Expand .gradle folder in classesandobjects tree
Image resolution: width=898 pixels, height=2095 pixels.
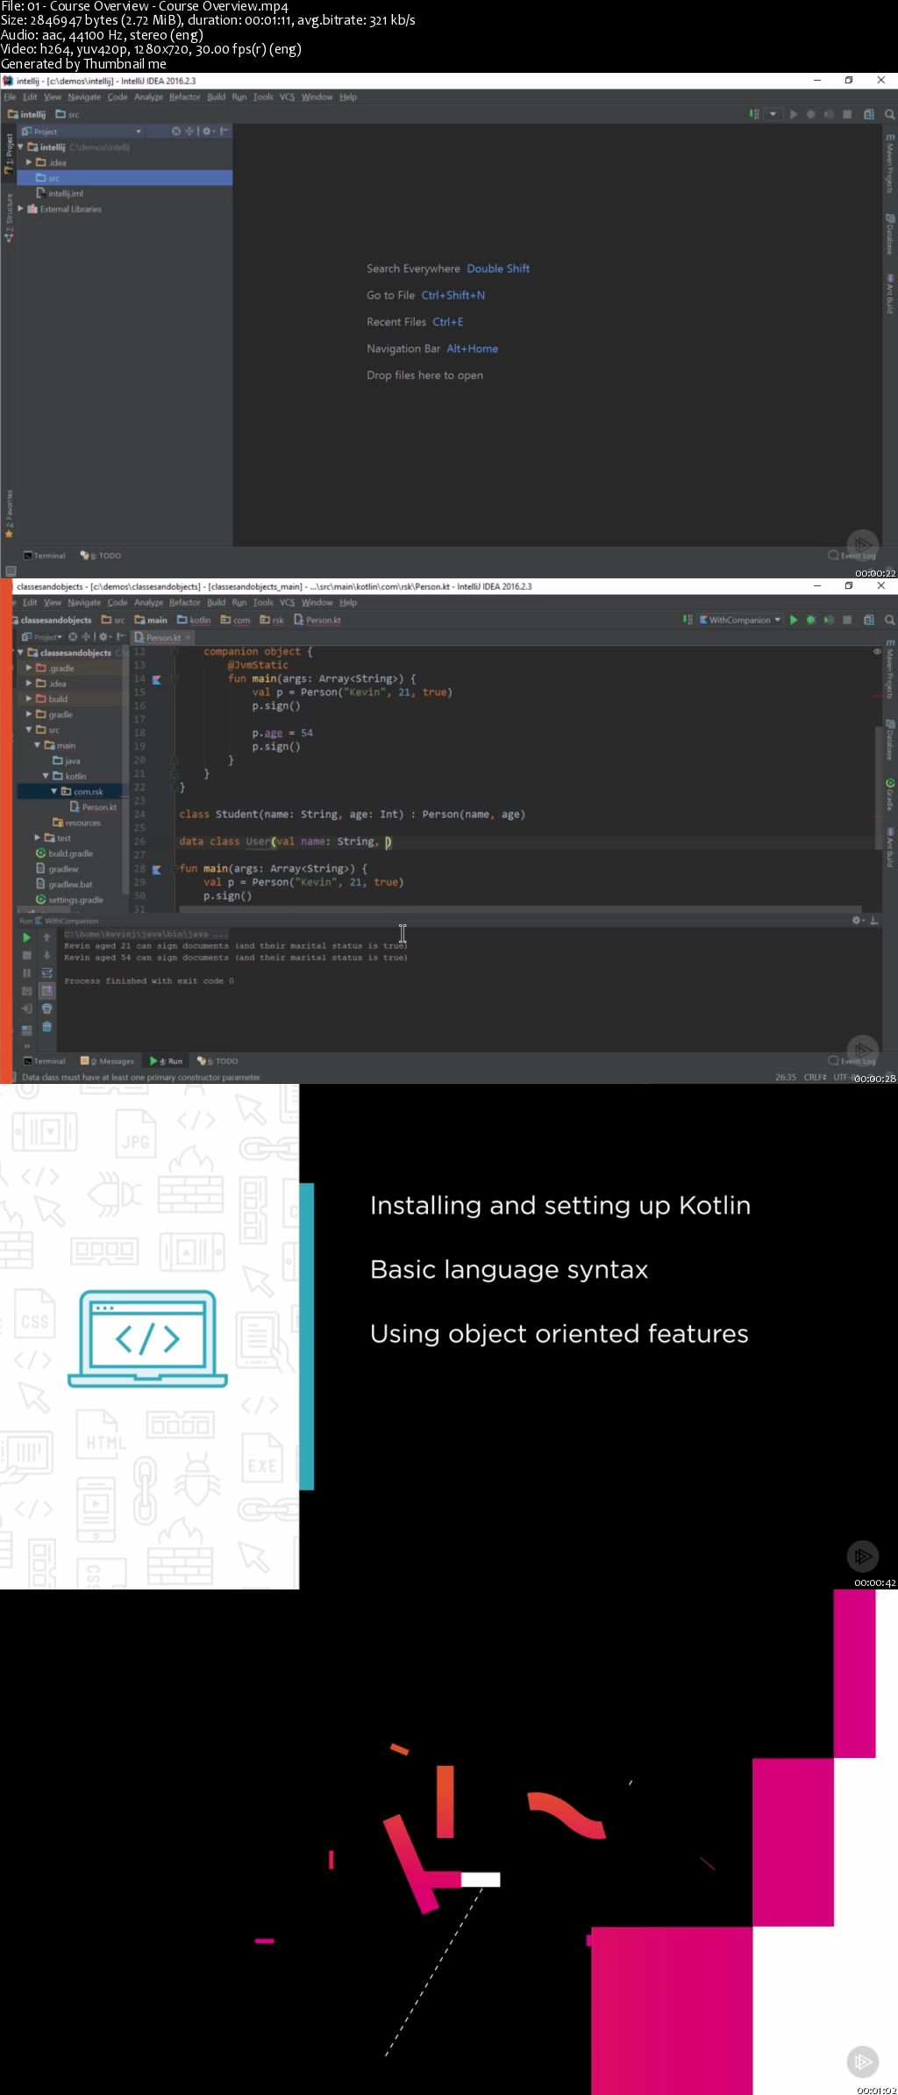[x=29, y=668]
